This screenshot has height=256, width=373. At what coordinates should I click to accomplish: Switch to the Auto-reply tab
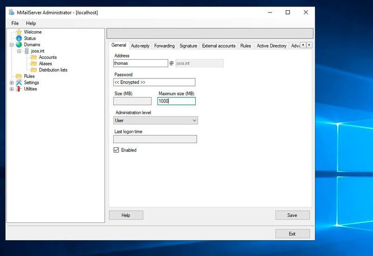click(x=140, y=46)
